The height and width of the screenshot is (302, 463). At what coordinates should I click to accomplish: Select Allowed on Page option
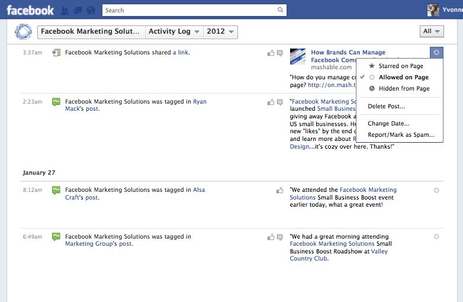click(400, 78)
